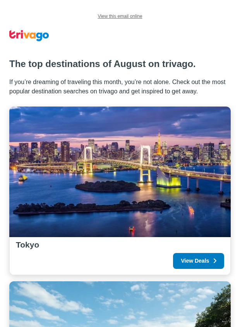This screenshot has height=327, width=240.
Task: Click the View Deals button for Tokyo
Action: coord(198,261)
